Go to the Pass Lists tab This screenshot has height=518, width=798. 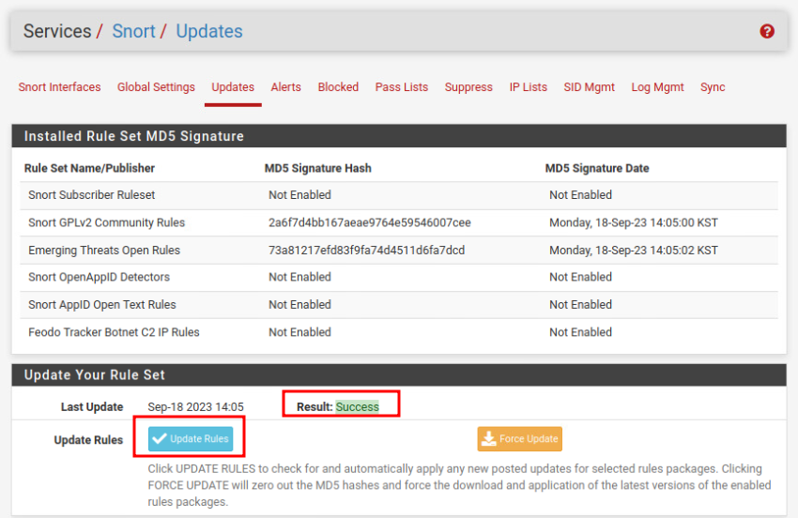pos(402,87)
